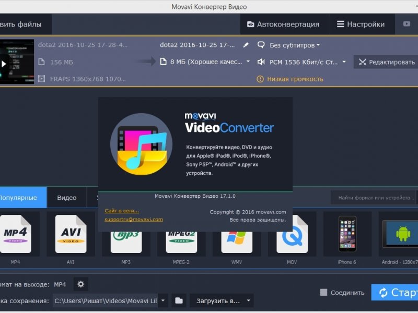418x313 pixels.
Task: Click the output file size page icon
Action: 163,62
